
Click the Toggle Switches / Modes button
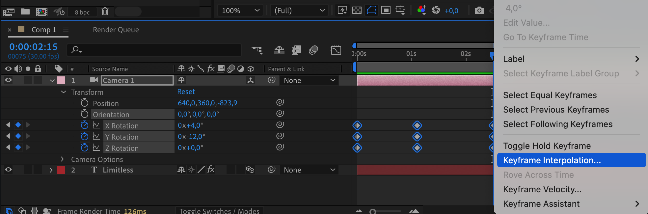point(219,211)
